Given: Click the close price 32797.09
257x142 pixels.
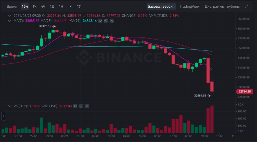Looking at the screenshot, I should pos(113,16).
